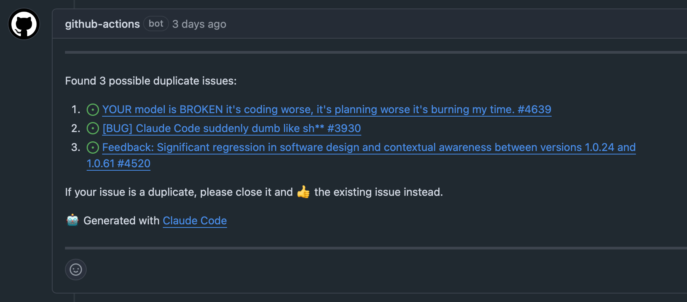The image size is (687, 302).
Task: Click open-issue icon beside Feedback issue
Action: 93,147
